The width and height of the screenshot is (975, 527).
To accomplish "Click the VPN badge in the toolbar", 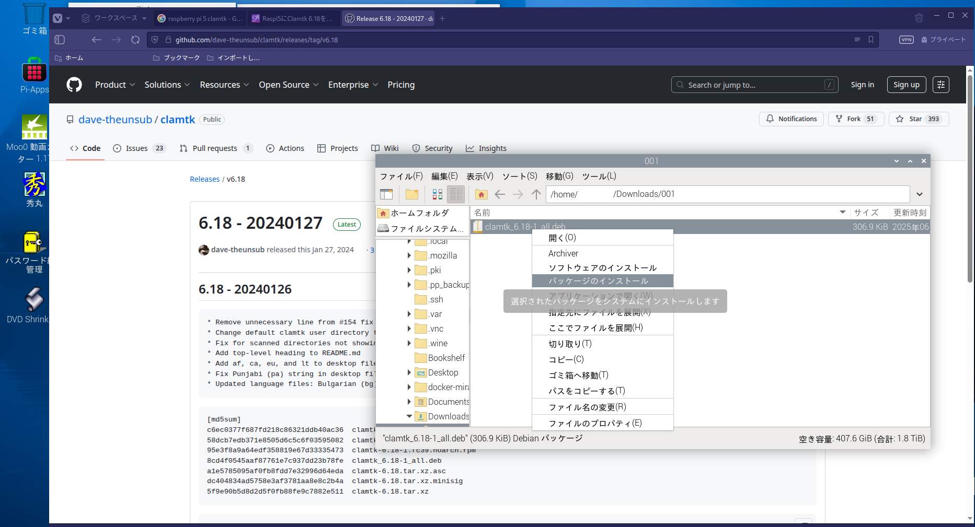I will pyautogui.click(x=907, y=40).
